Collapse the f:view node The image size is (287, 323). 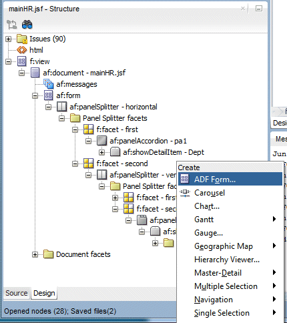(8, 61)
